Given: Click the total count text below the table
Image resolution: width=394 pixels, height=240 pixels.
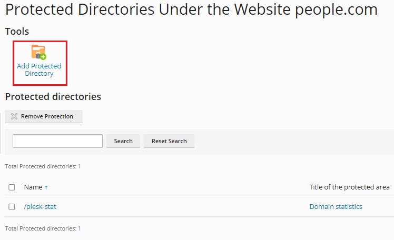Looking at the screenshot, I should click(43, 228).
